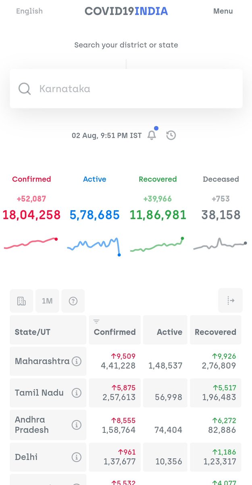
Task: Click the 02 Aug, 9:51 PM IST timestamp
Action: (x=107, y=135)
